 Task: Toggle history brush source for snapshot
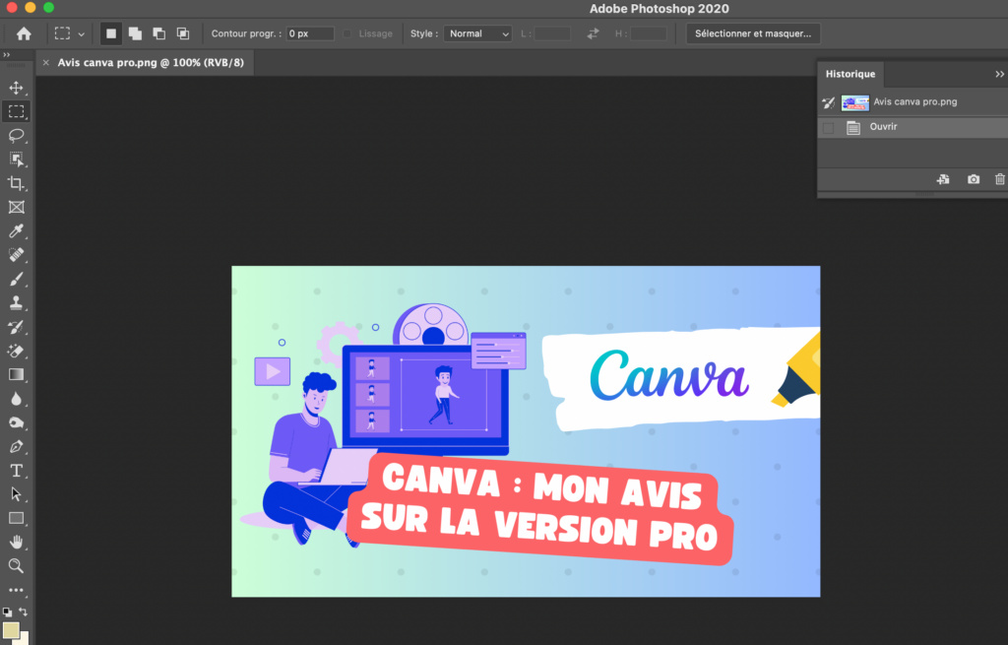[x=828, y=102]
